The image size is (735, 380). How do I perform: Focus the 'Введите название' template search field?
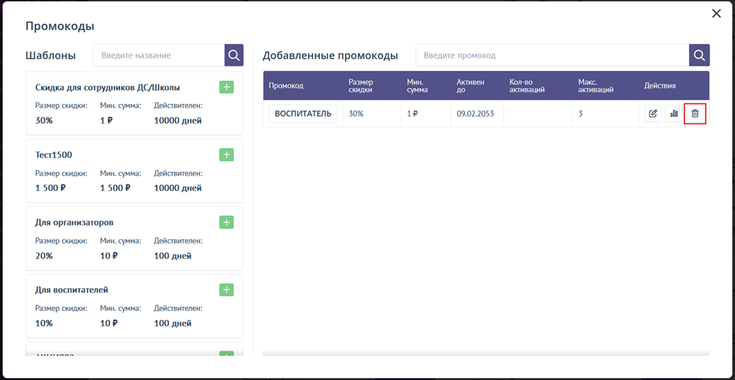click(158, 55)
